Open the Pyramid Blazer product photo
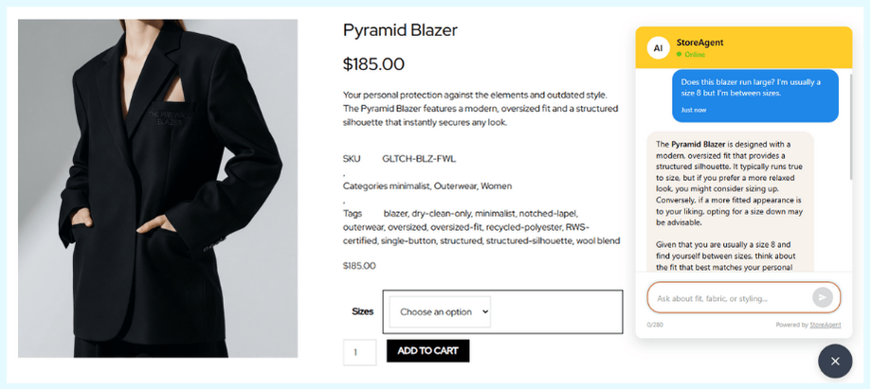 coord(157,188)
